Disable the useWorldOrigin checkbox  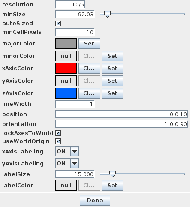58,141
